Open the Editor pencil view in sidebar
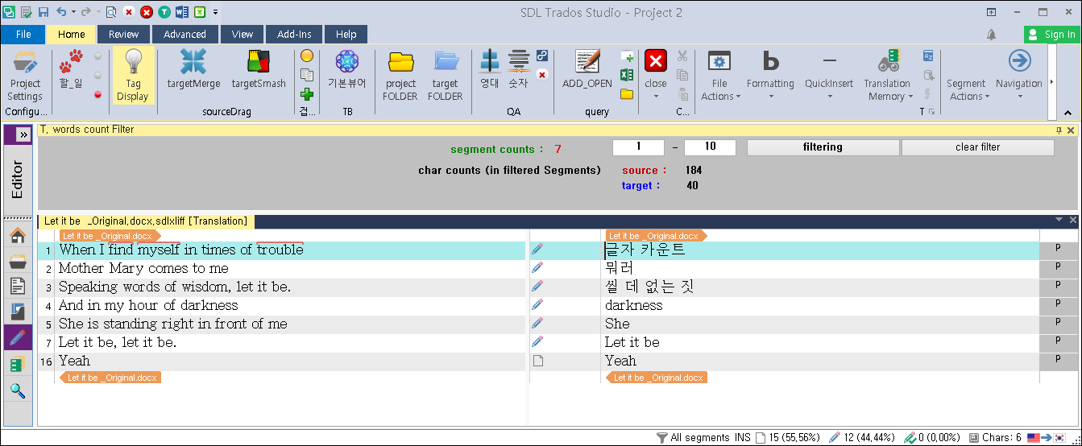 click(x=17, y=337)
